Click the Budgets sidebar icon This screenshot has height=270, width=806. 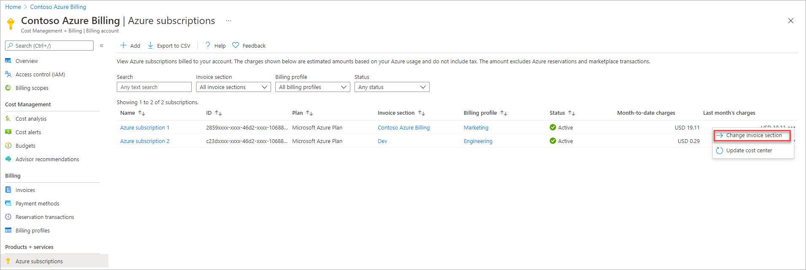point(8,146)
